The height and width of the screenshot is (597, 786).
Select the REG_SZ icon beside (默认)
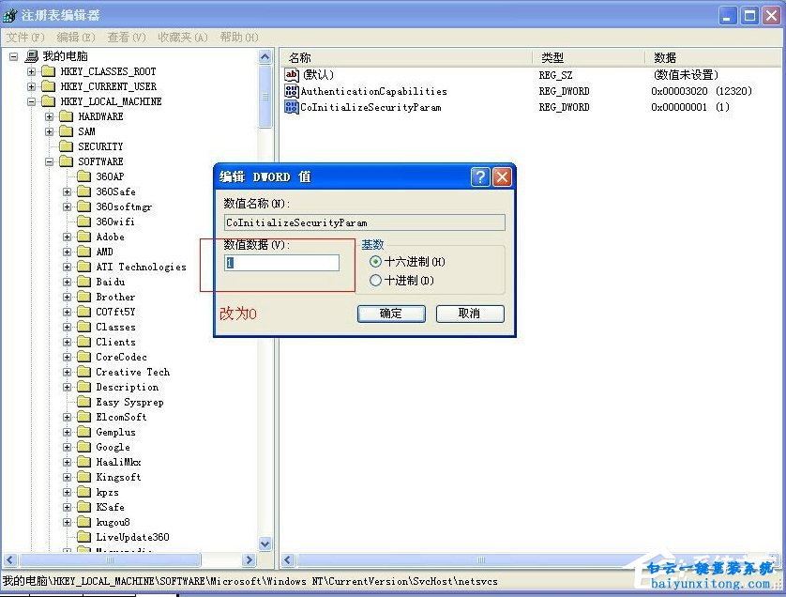(292, 75)
